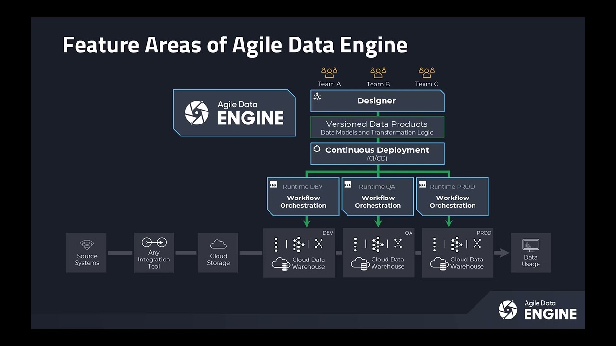Select the Runtime QA Workflow Orchestration box

pos(378,197)
